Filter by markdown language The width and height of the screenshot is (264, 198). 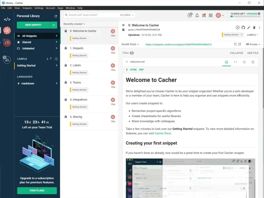click(x=37, y=83)
